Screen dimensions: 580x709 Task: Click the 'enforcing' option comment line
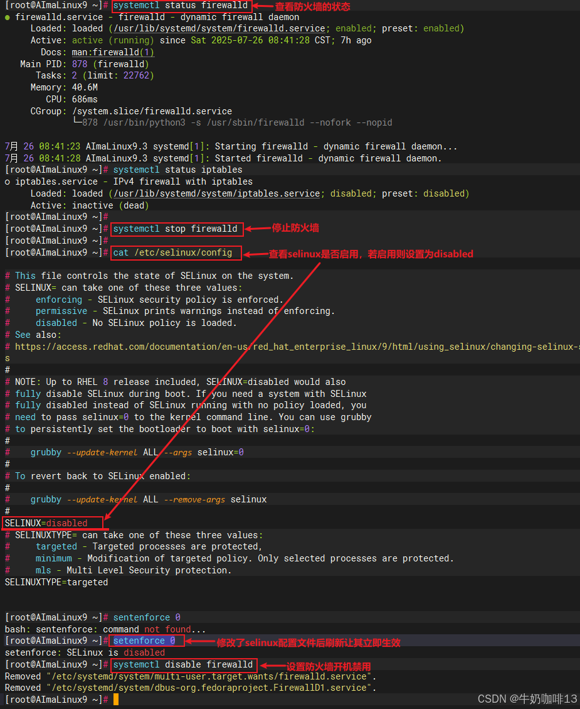tap(144, 300)
